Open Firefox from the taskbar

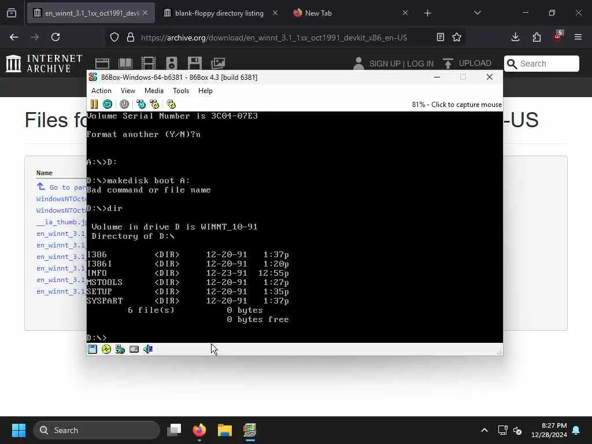point(199,430)
